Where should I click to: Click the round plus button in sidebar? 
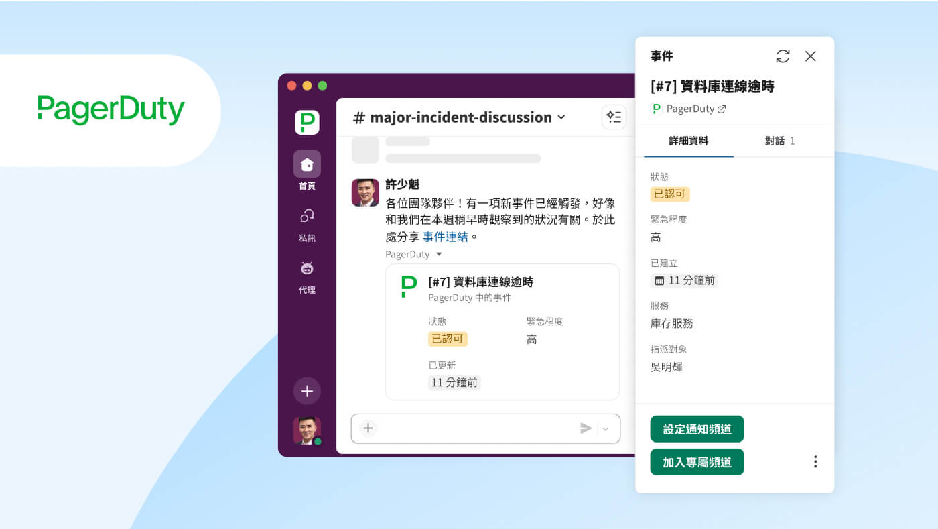point(307,391)
